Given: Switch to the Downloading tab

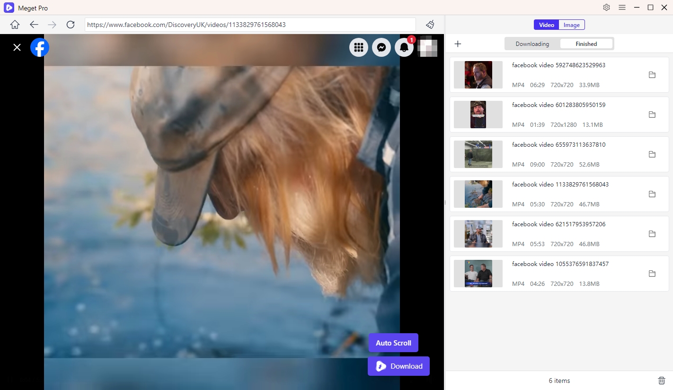Looking at the screenshot, I should coord(532,44).
